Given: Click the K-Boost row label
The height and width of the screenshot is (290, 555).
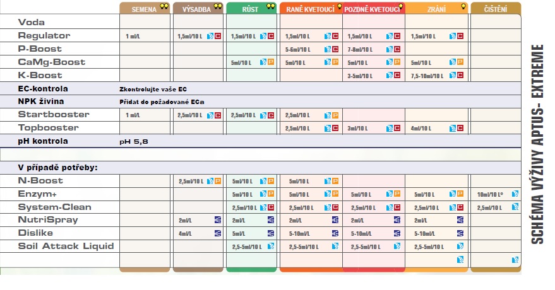Looking at the screenshot, I should (x=40, y=75).
